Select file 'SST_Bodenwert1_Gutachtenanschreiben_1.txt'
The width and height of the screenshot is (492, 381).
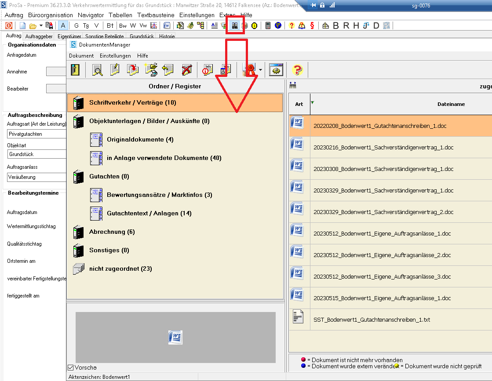pyautogui.click(x=390, y=319)
